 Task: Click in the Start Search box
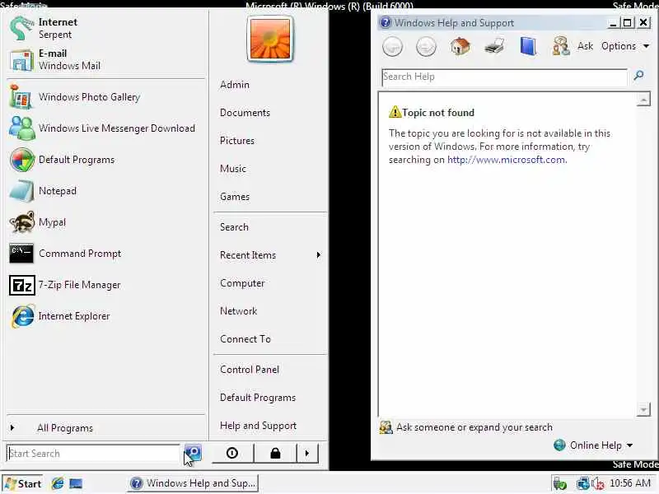tap(93, 454)
